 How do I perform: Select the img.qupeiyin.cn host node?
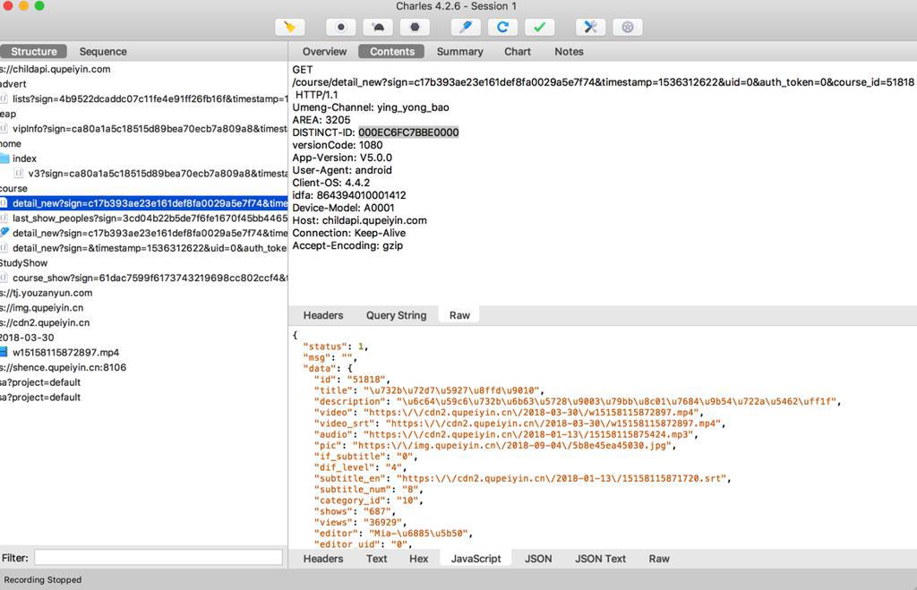click(x=42, y=308)
